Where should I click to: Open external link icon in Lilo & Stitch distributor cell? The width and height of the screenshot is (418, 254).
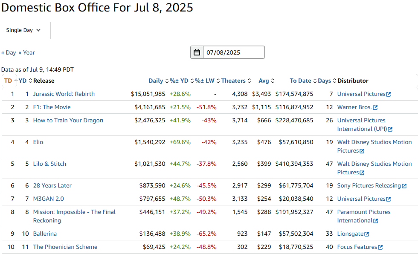362,173
